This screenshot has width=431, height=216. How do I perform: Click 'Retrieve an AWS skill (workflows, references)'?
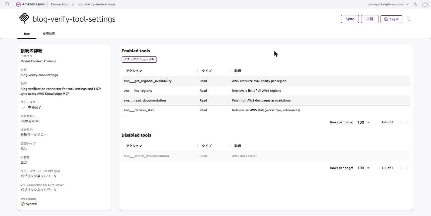(266, 110)
